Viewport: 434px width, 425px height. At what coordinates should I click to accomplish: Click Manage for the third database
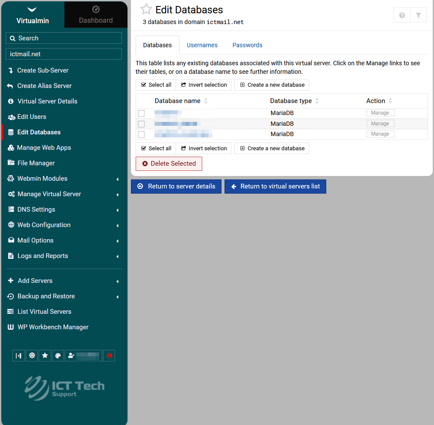380,134
